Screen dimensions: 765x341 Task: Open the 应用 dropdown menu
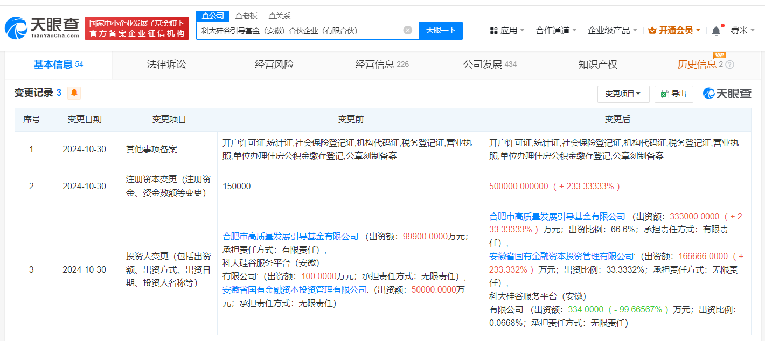tap(507, 31)
